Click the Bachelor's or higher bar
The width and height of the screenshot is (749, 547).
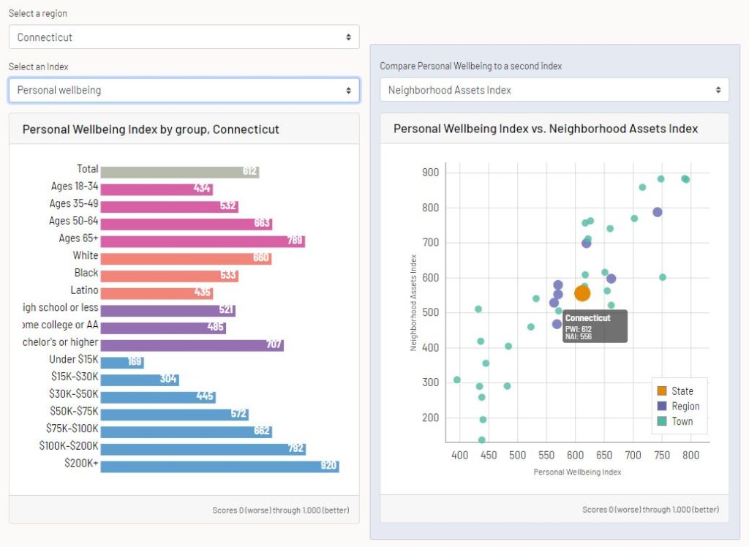pos(192,344)
